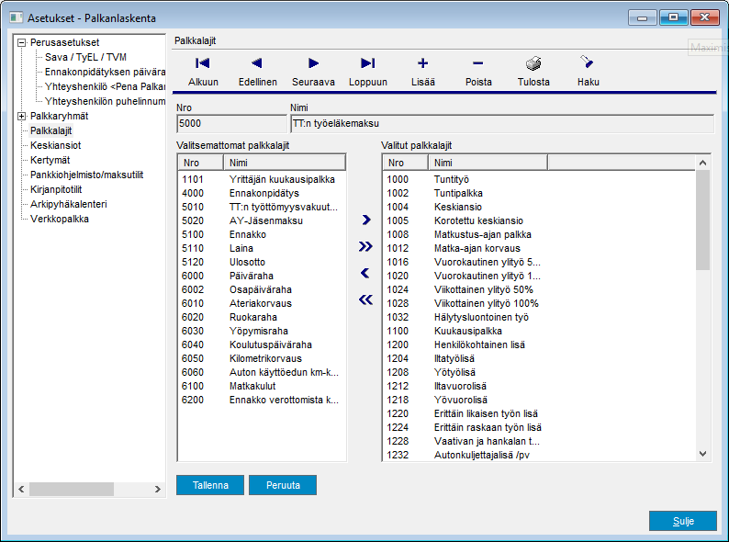Select row 6100 Matkakulut
Image resolution: width=729 pixels, height=542 pixels.
click(x=262, y=386)
